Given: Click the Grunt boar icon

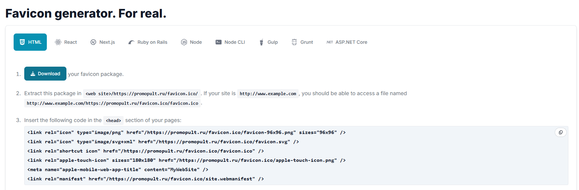Looking at the screenshot, I should (x=294, y=42).
